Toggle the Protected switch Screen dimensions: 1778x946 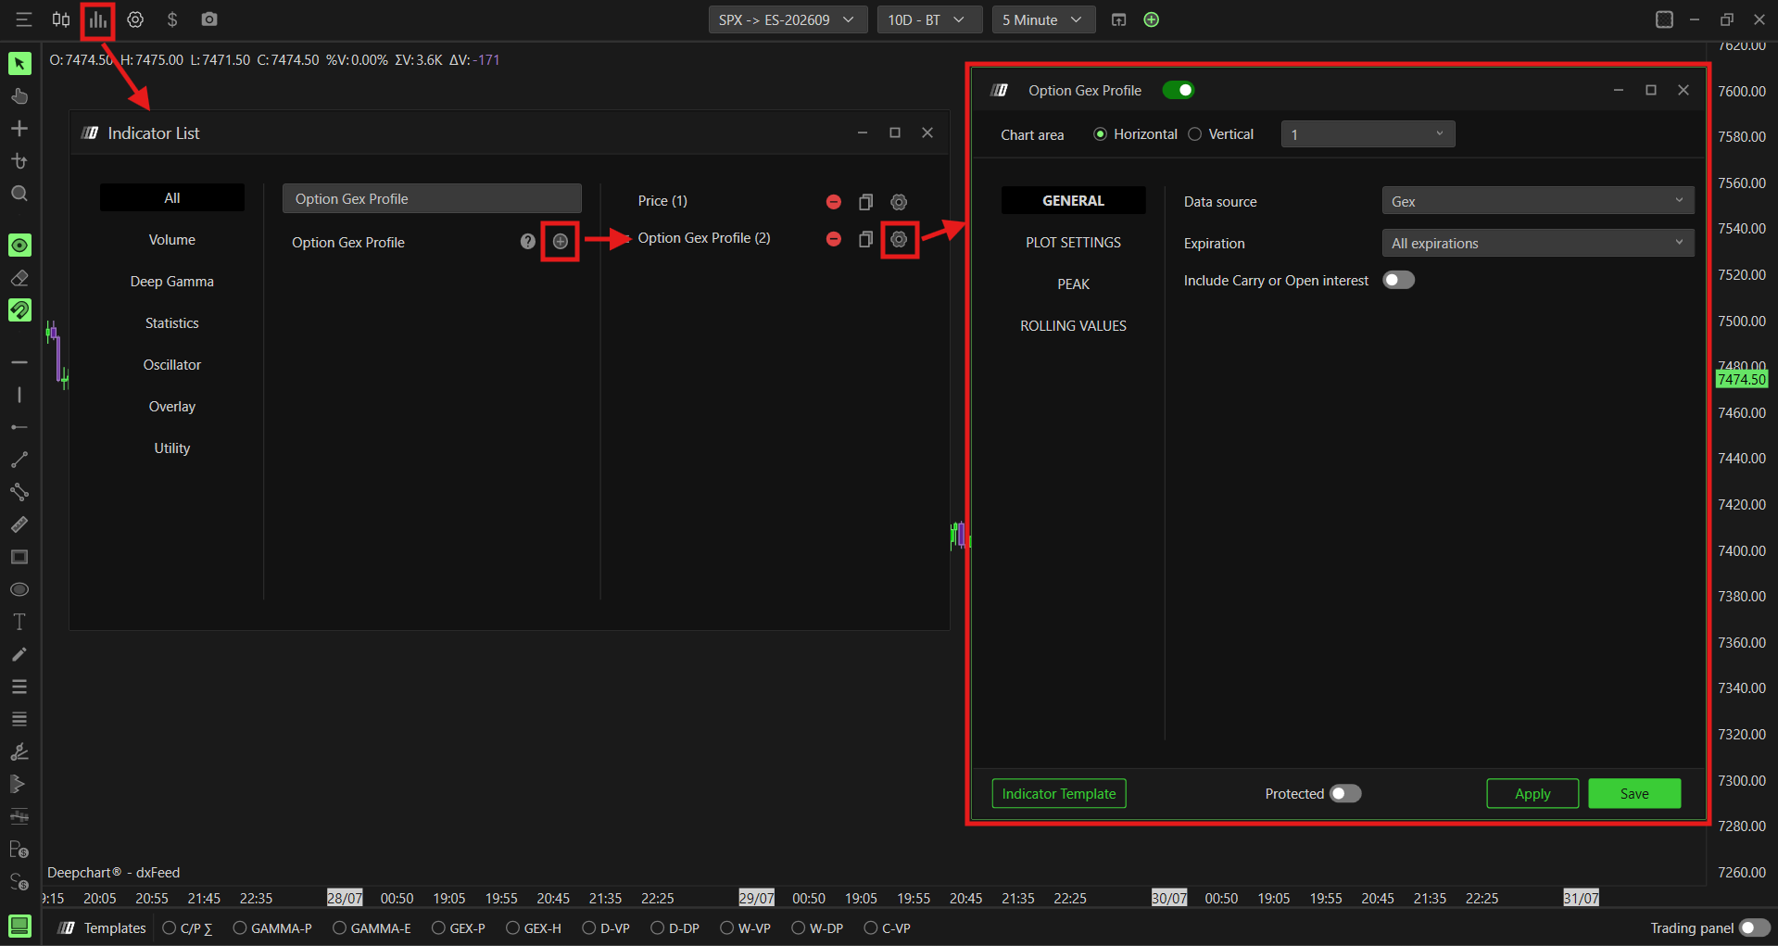pyautogui.click(x=1345, y=793)
